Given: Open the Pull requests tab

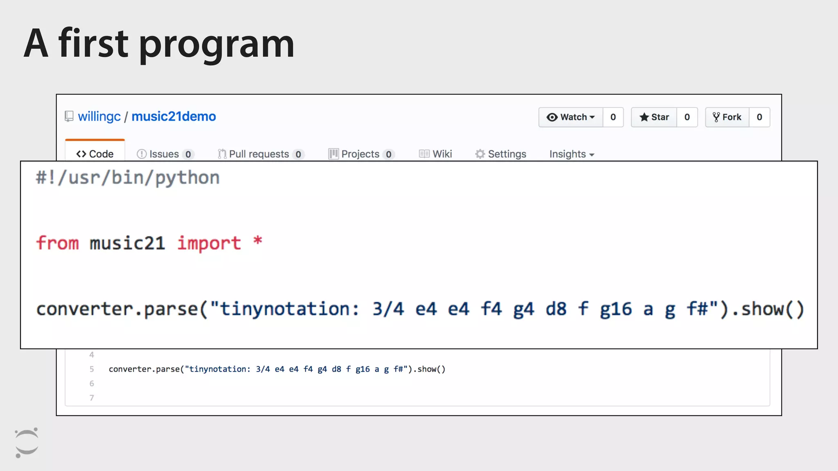Looking at the screenshot, I should 261,154.
